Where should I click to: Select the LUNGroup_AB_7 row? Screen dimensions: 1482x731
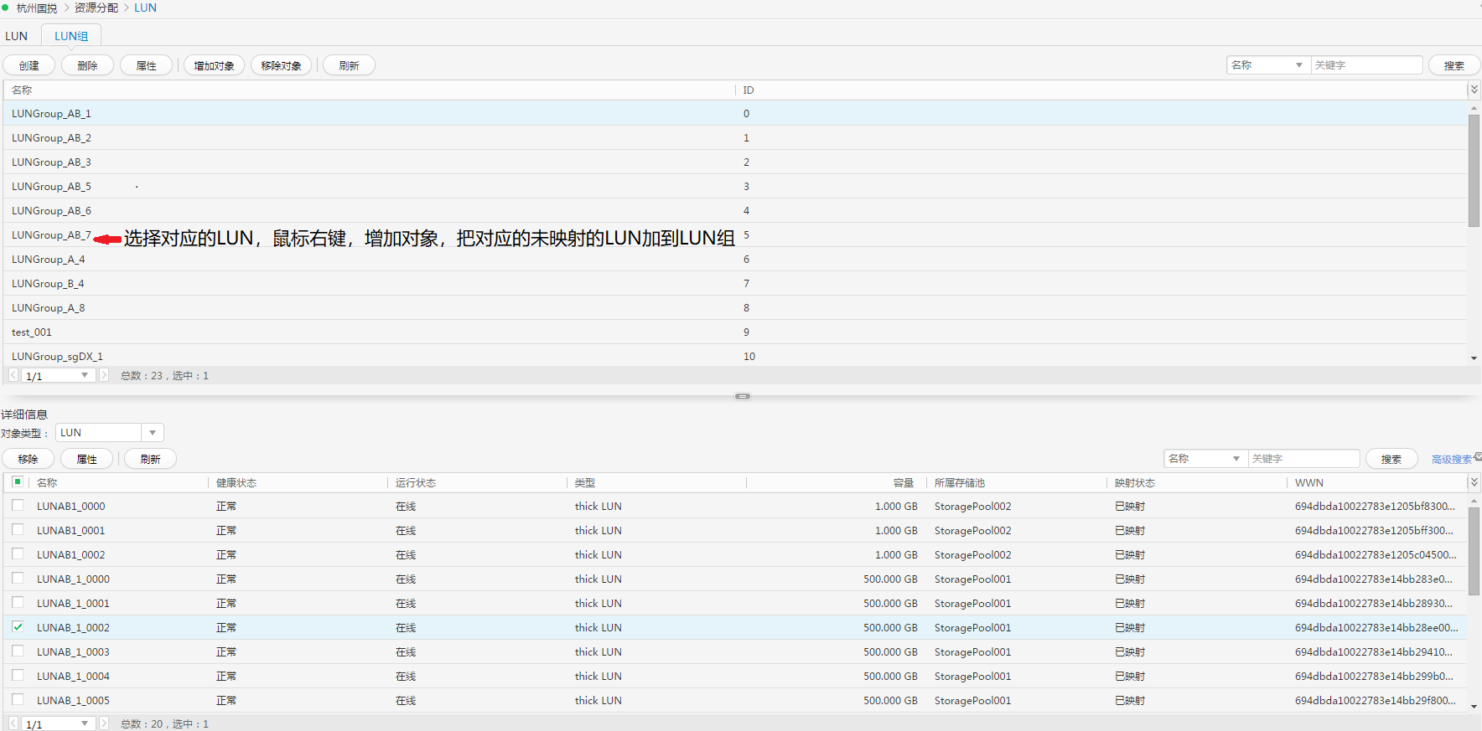click(x=734, y=234)
